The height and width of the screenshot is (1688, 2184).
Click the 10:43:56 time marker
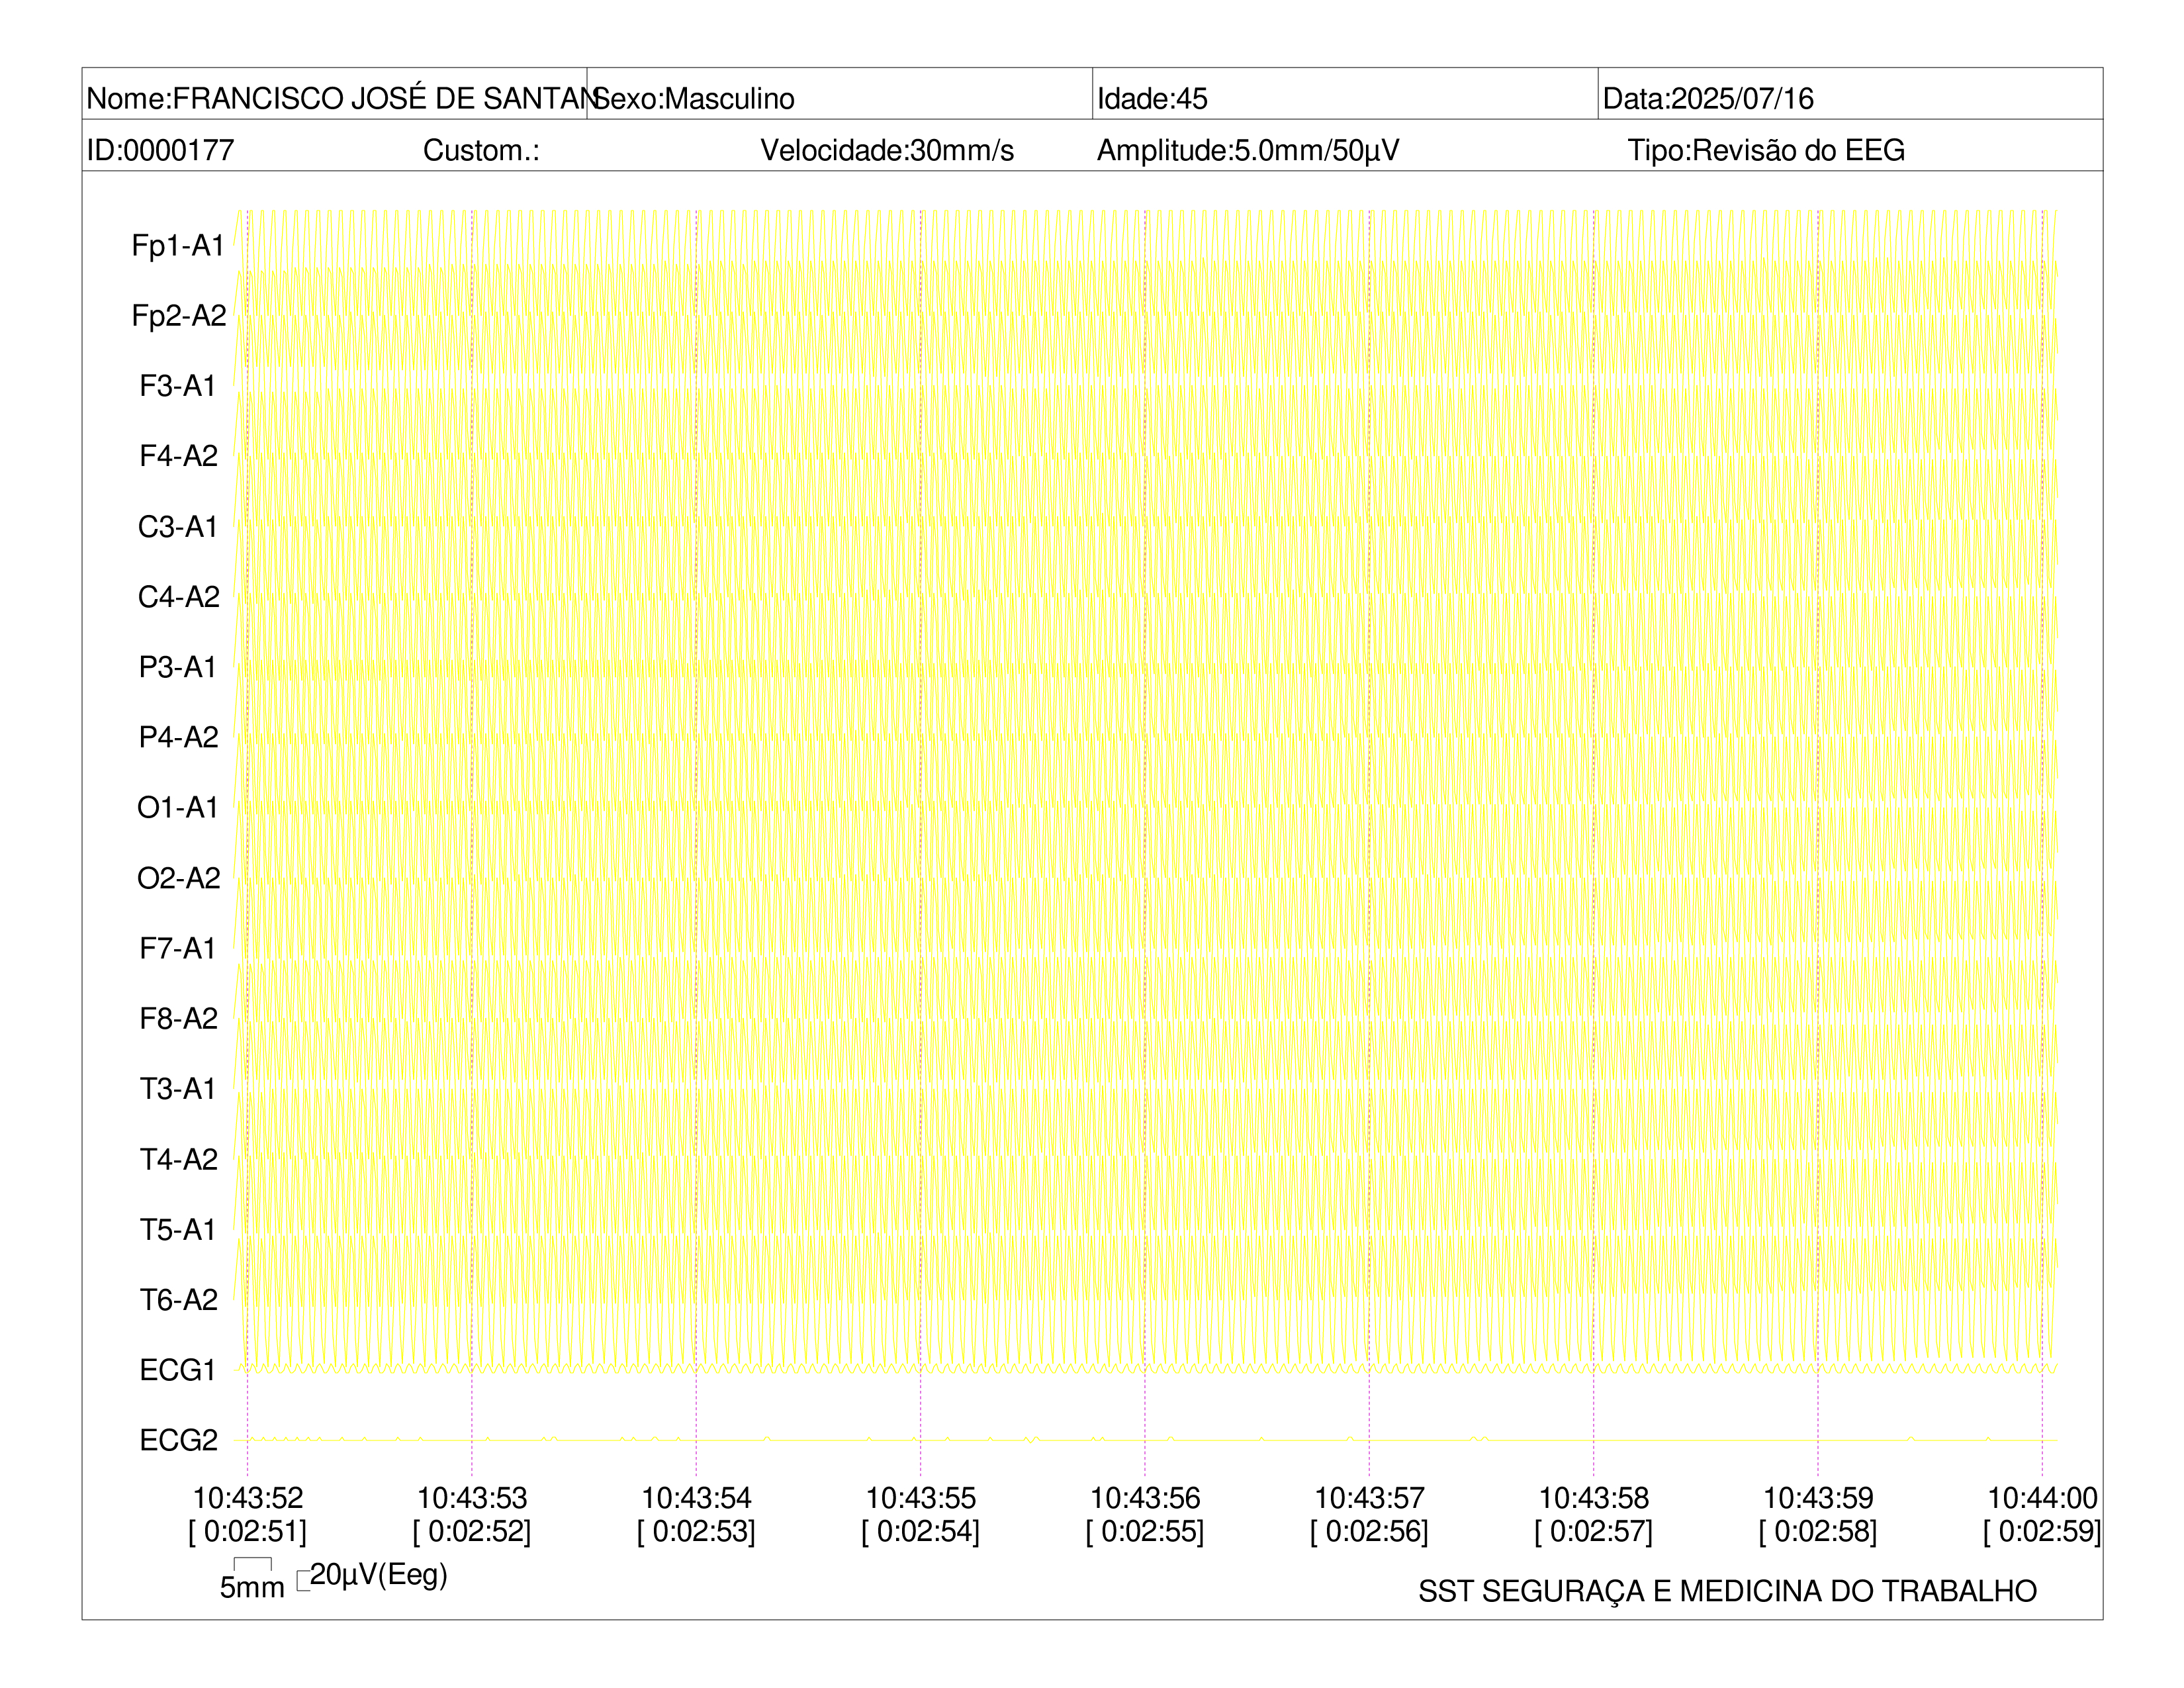point(1145,1498)
